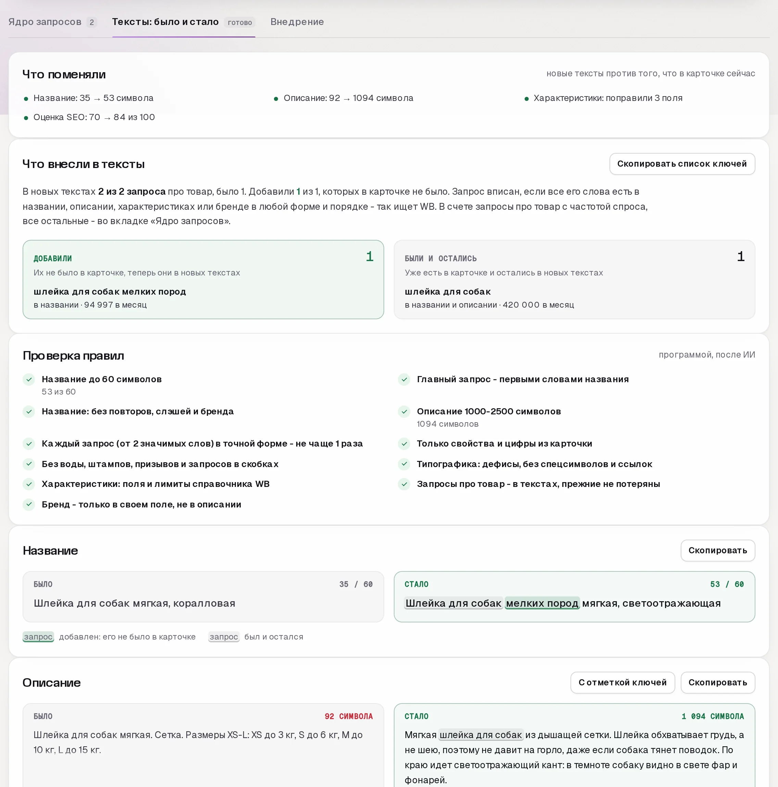Click green «запрос» legend chip for added
Image resolution: width=778 pixels, height=787 pixels.
pos(38,637)
